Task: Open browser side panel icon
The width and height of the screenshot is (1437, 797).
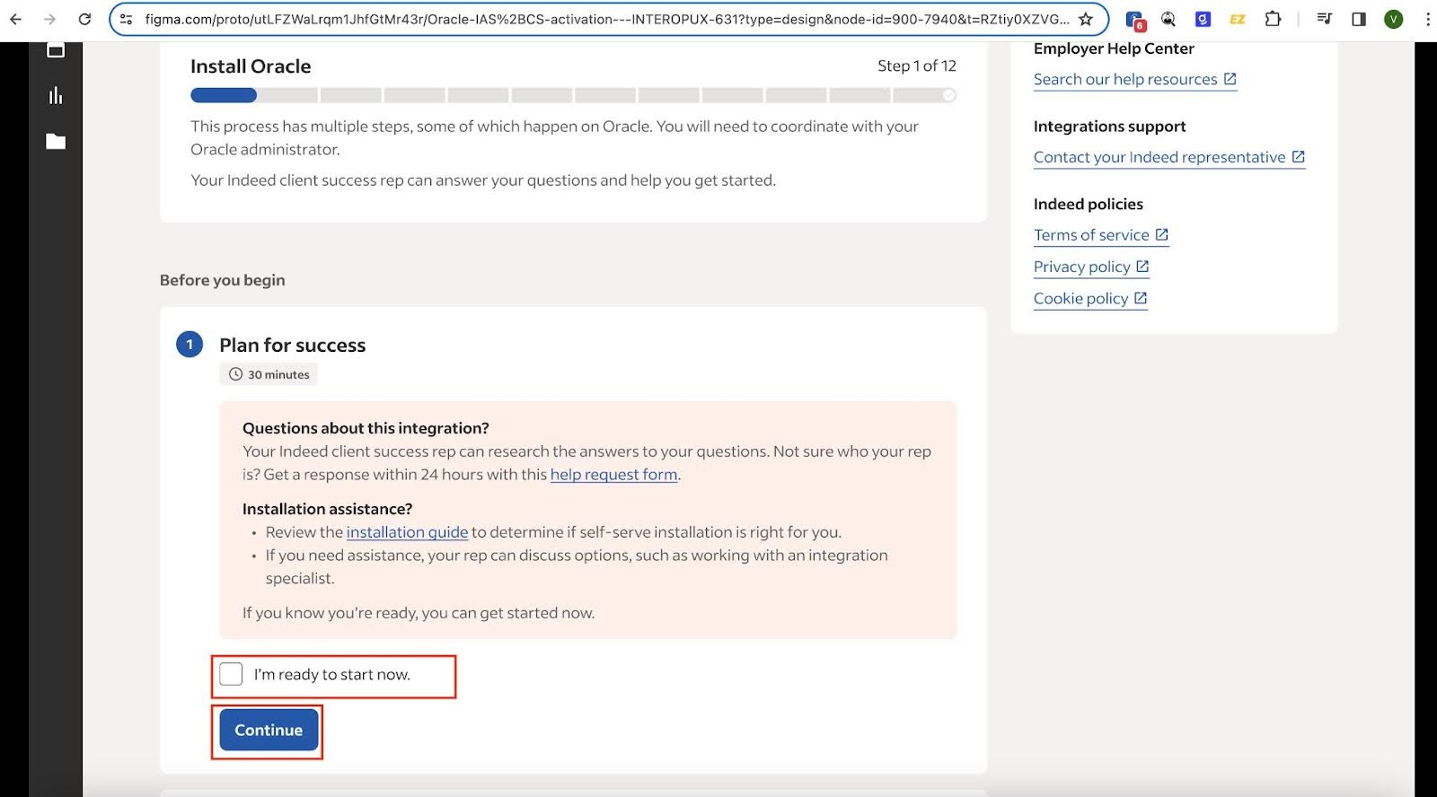Action: 1359,19
